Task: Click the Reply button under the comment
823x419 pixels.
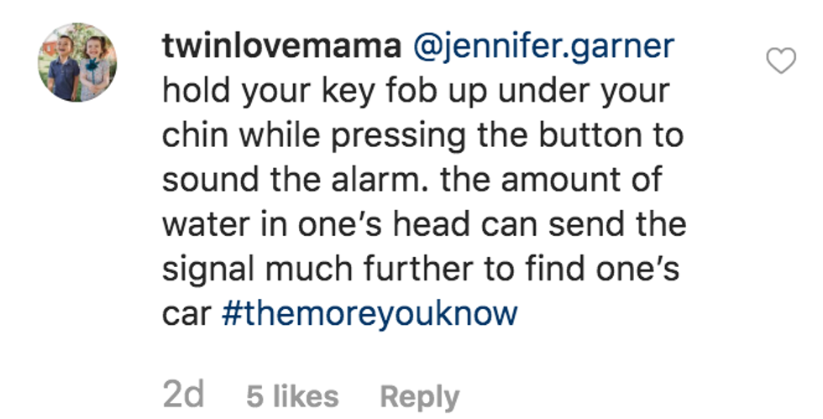Action: point(419,396)
